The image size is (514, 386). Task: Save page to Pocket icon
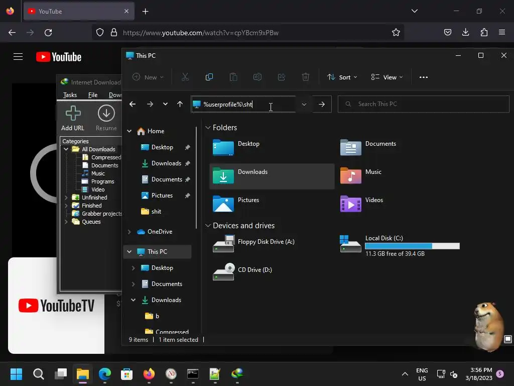(x=447, y=32)
